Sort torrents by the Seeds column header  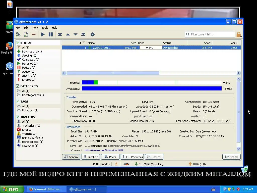click(x=200, y=43)
